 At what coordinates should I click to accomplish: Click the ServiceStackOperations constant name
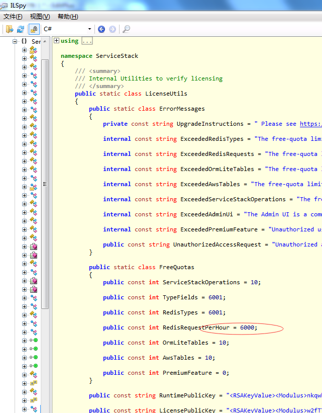[201, 282]
